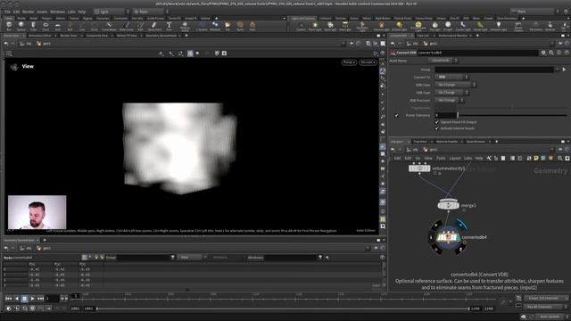Select the Box shelf tool
Screen dimensions: 571x321
click(9, 26)
